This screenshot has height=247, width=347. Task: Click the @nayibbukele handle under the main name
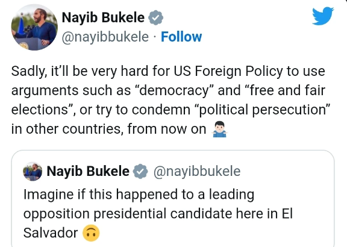(x=105, y=37)
